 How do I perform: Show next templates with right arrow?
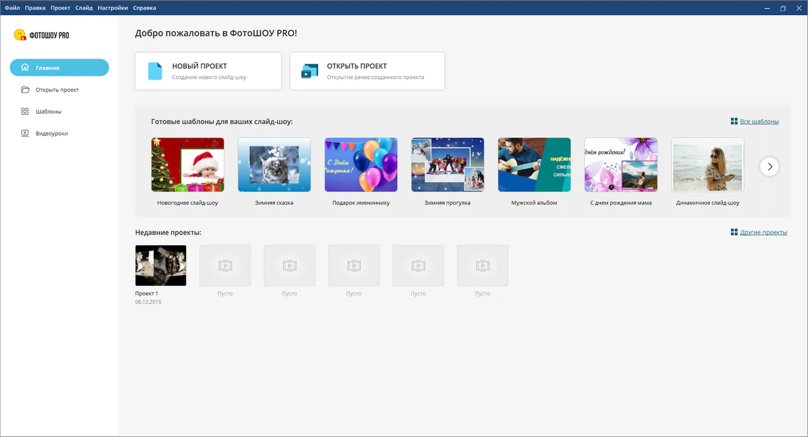coord(769,166)
